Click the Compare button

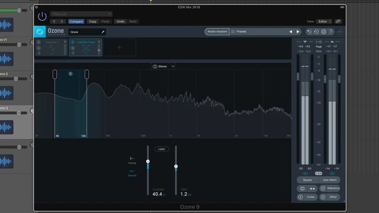[x=76, y=21]
